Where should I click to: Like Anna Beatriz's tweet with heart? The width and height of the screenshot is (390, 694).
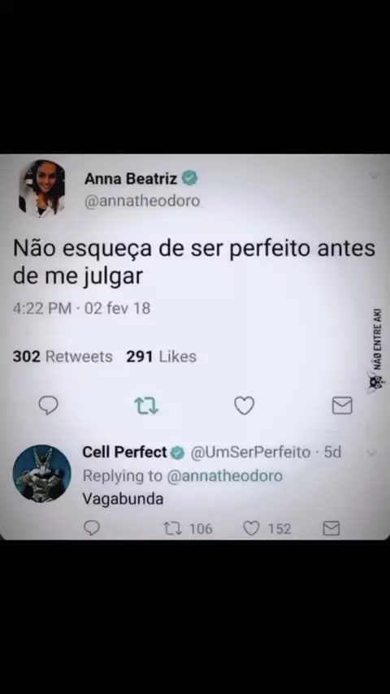tap(245, 406)
